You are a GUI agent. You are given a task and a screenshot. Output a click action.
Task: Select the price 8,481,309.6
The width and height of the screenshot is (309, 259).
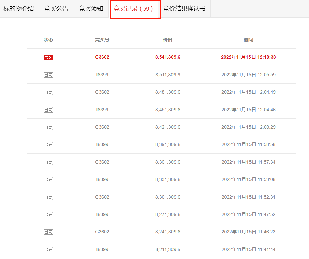tap(168, 92)
